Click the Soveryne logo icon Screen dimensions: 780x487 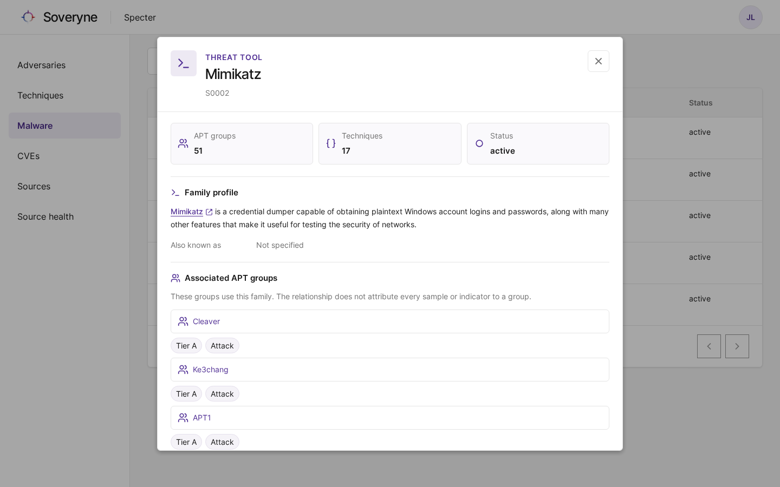[28, 17]
